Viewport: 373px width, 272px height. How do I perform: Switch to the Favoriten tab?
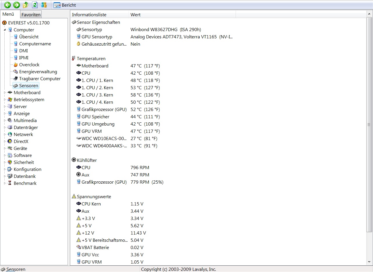pyautogui.click(x=31, y=15)
